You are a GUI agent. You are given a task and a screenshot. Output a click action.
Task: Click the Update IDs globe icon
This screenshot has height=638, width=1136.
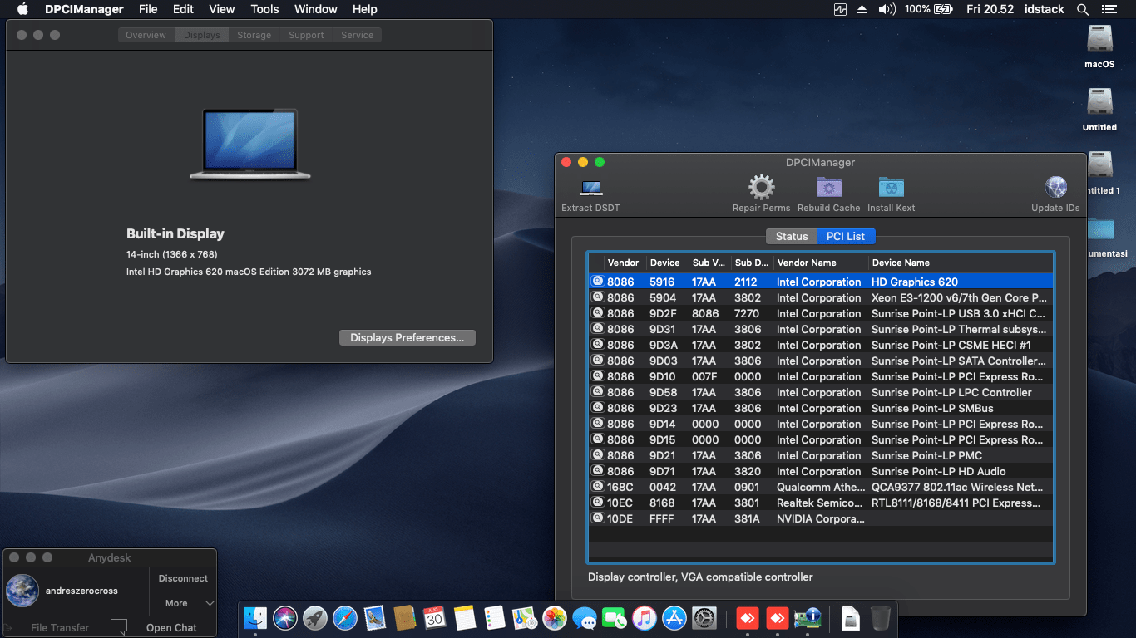pos(1055,189)
